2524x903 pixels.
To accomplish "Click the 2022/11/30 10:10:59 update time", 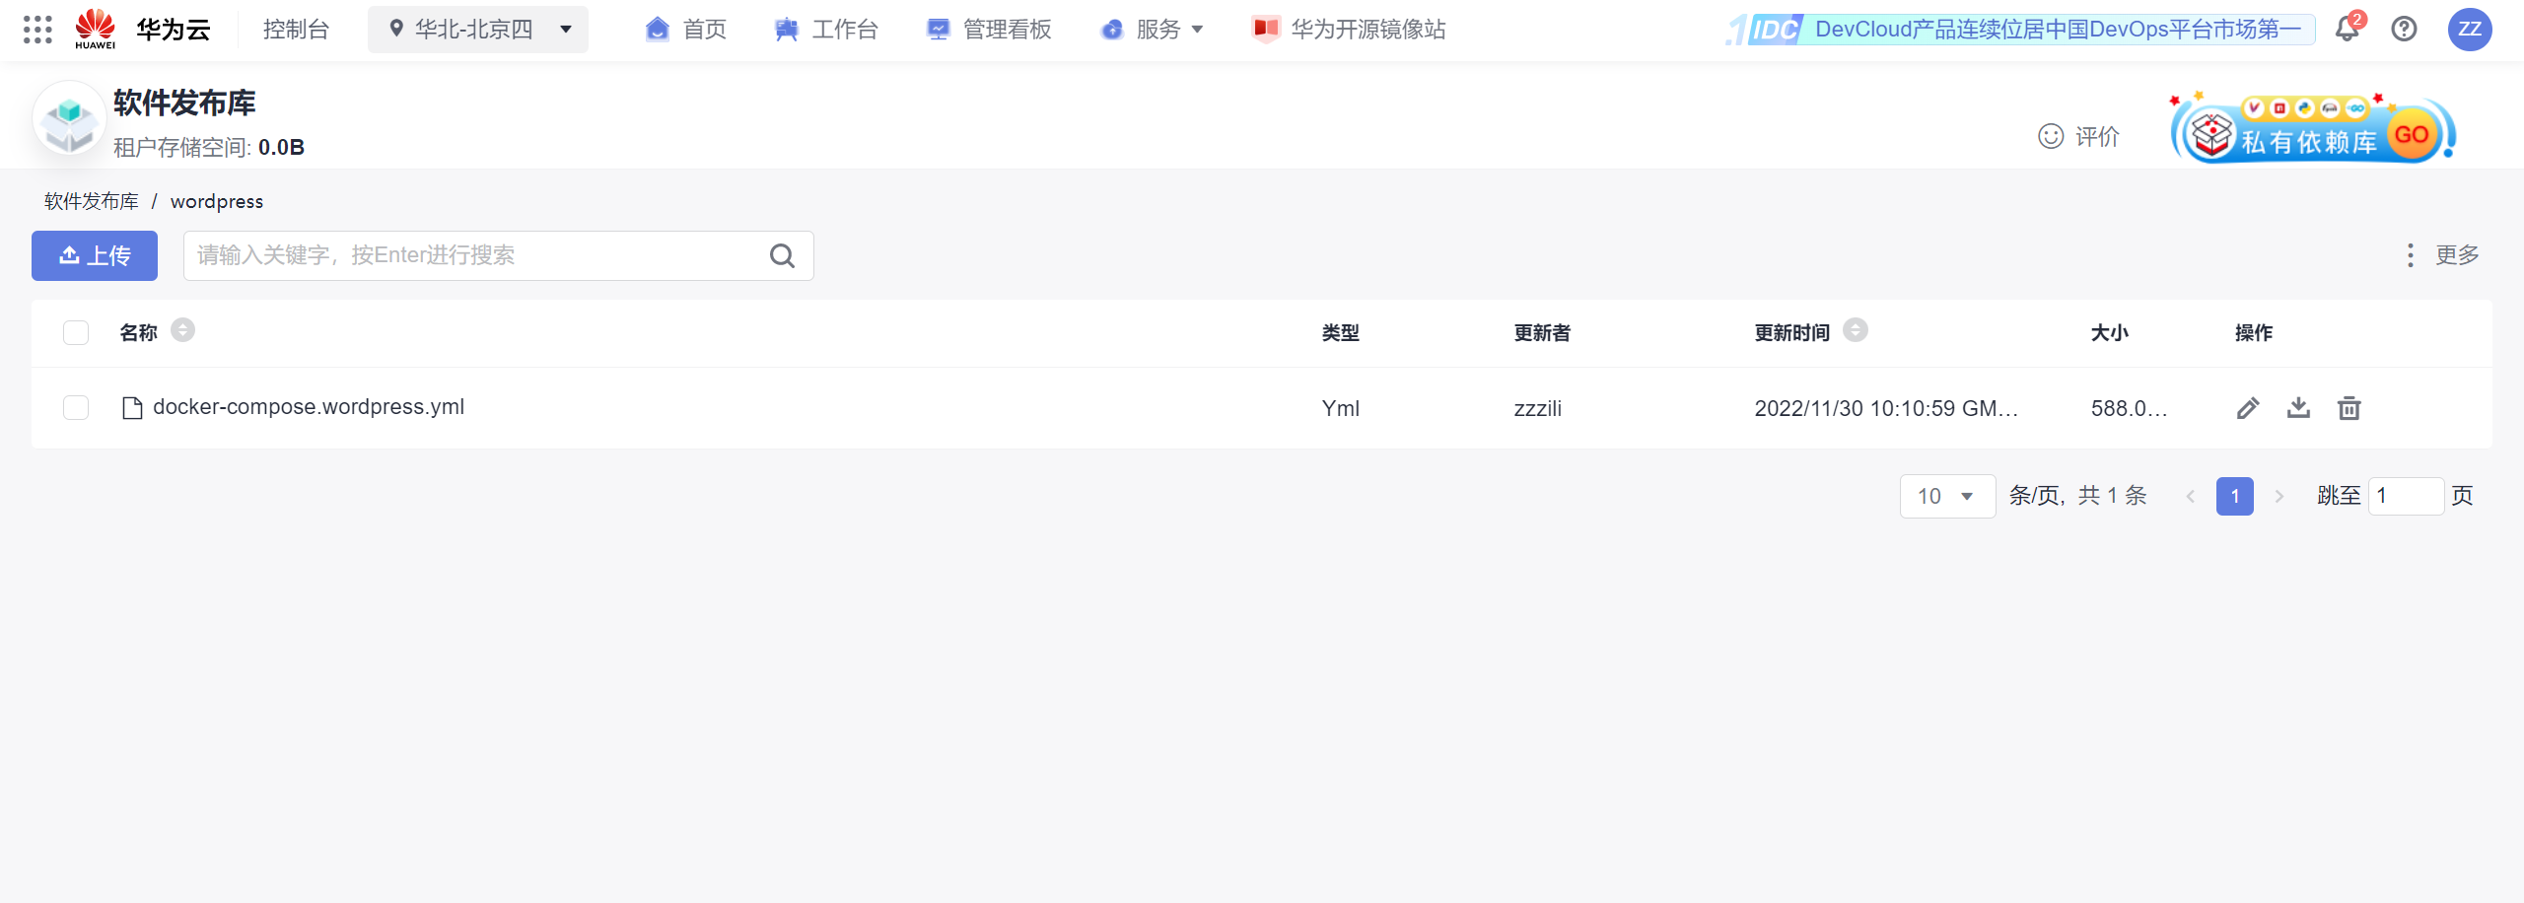I will (x=1886, y=408).
